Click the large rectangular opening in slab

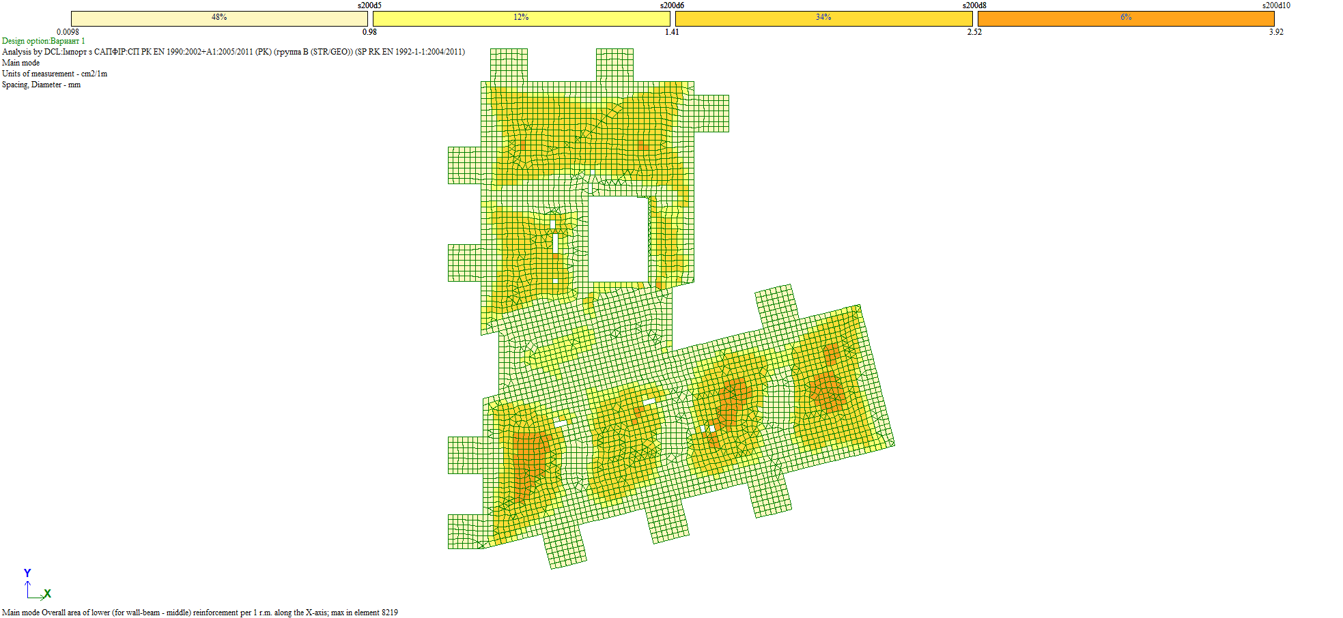point(618,239)
